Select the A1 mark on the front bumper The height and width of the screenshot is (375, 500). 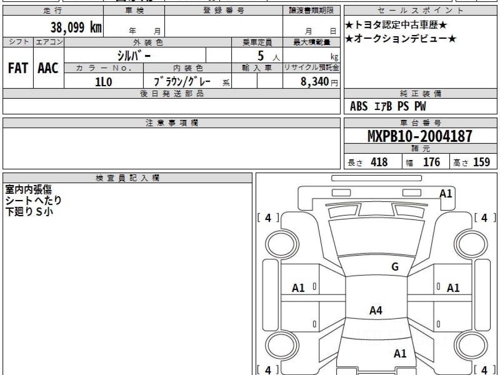[x=446, y=193]
